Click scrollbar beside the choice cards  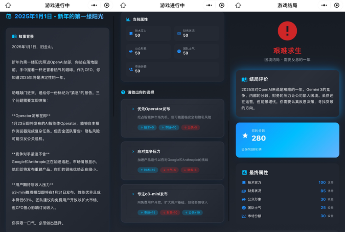[229, 170]
